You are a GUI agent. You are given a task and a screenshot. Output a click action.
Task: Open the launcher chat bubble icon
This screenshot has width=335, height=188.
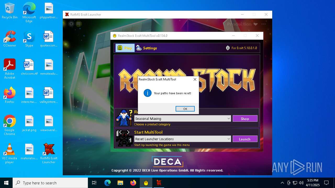pos(79,24)
